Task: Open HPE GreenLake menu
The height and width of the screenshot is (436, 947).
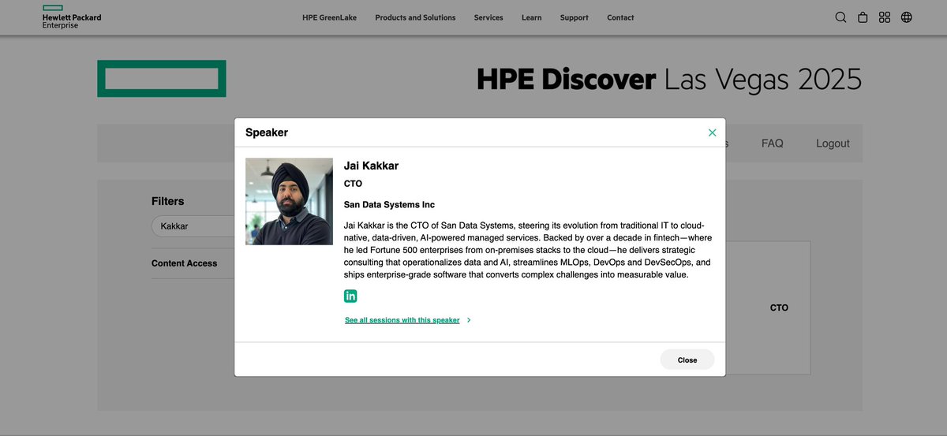Action: pos(329,17)
